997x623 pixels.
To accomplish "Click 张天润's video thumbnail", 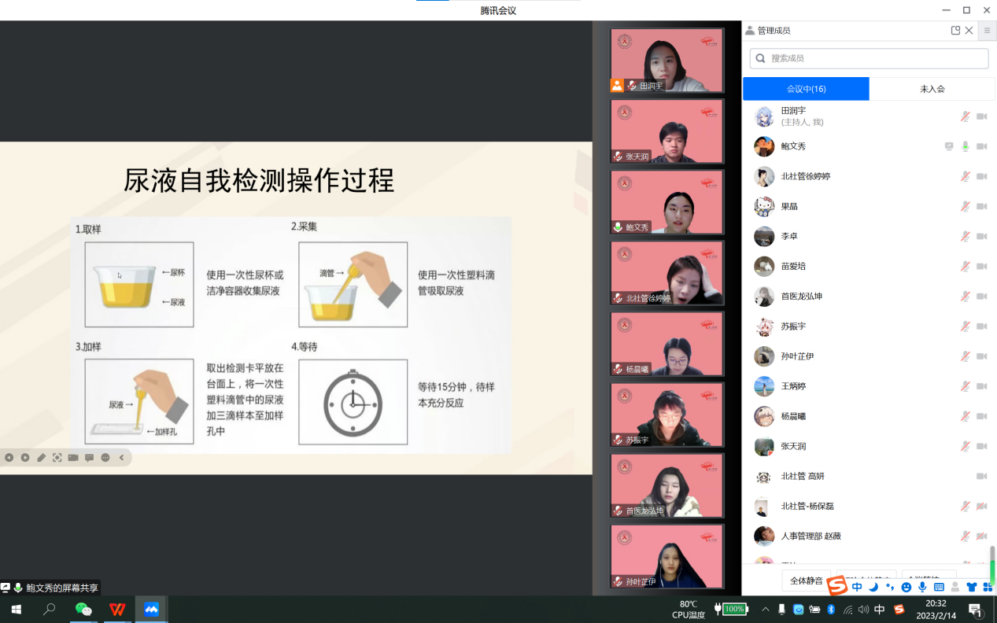I will point(667,131).
